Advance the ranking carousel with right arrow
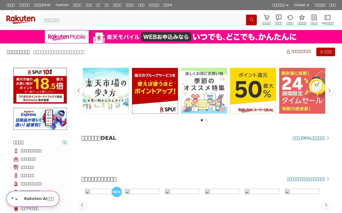The image size is (342, 213). pos(326,205)
